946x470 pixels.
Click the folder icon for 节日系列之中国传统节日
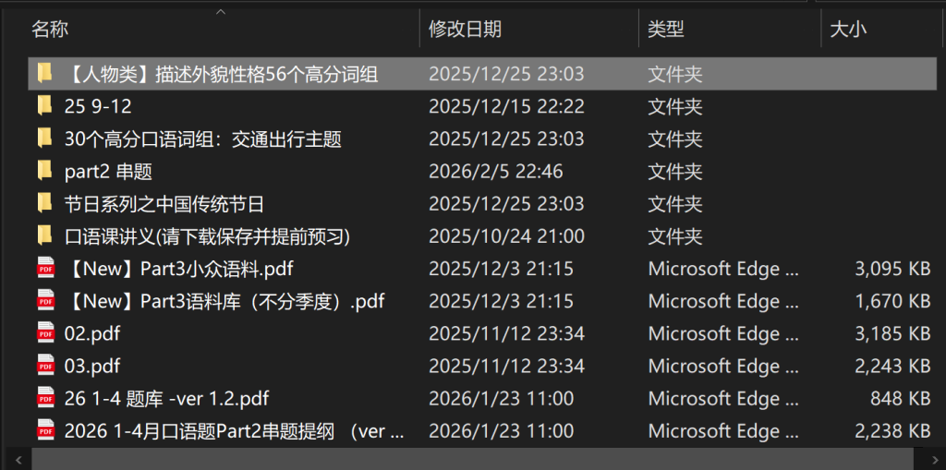44,203
